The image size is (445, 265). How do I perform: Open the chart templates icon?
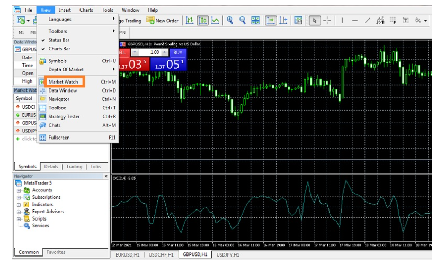click(x=298, y=21)
